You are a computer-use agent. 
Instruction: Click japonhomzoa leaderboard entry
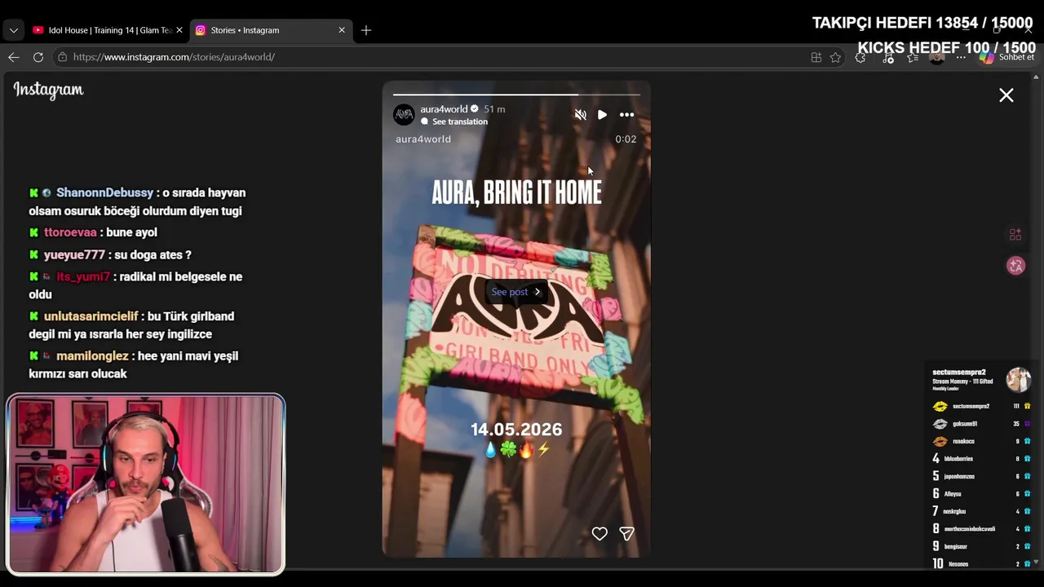click(x=959, y=476)
